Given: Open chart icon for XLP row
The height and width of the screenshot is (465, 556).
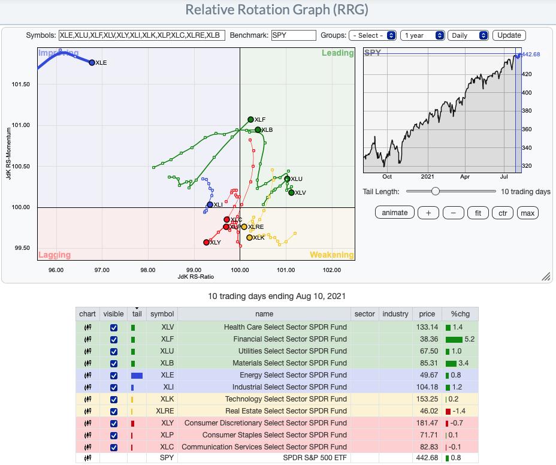Looking at the screenshot, I should [x=87, y=435].
